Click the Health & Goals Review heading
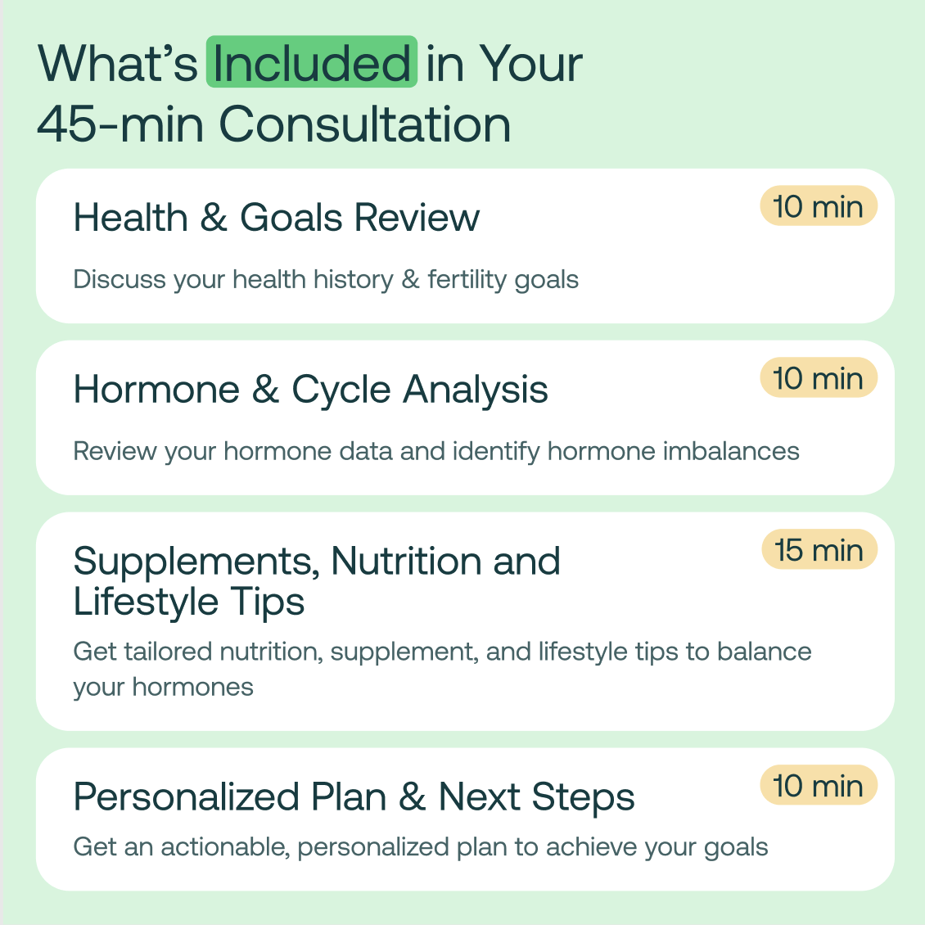 (x=276, y=218)
